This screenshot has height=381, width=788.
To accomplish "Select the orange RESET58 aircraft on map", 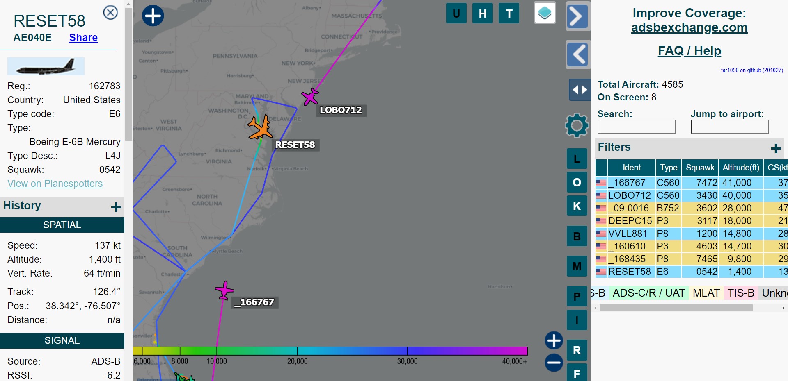I will [260, 127].
